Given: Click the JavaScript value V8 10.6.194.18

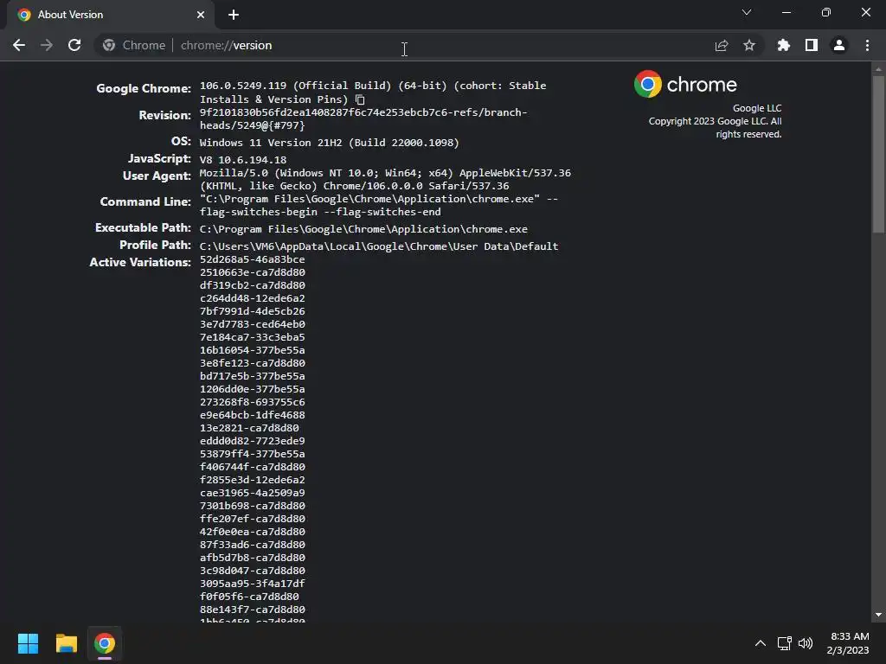Looking at the screenshot, I should pyautogui.click(x=243, y=160).
